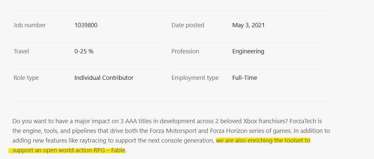Select the Engineering profession value

[x=248, y=51]
